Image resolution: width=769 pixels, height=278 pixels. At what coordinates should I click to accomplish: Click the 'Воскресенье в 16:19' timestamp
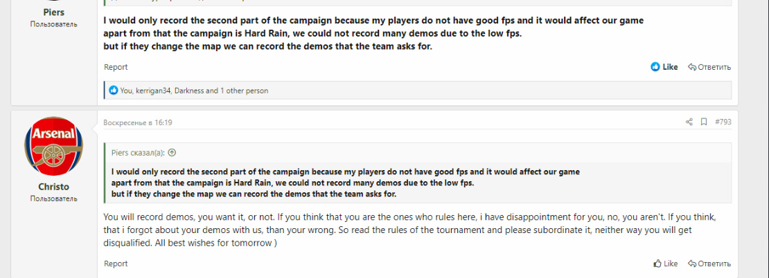138,122
